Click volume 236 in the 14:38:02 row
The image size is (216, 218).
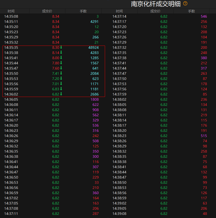(204, 99)
